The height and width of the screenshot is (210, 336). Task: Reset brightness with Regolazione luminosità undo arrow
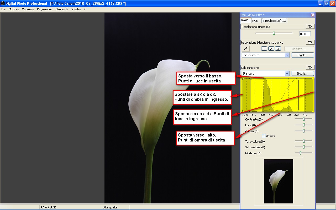(310, 27)
